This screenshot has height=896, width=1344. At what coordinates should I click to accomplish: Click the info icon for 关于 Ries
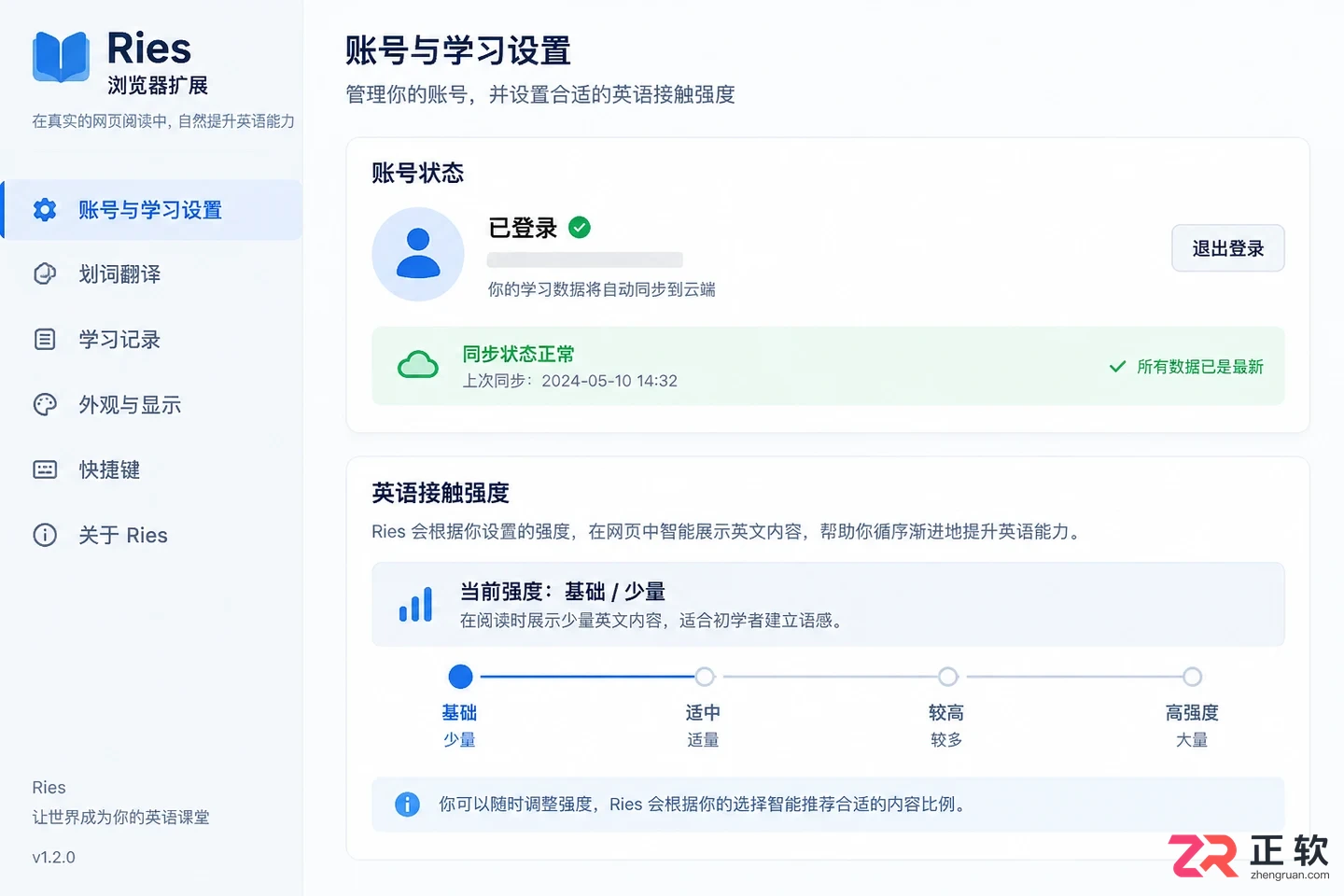coord(45,535)
